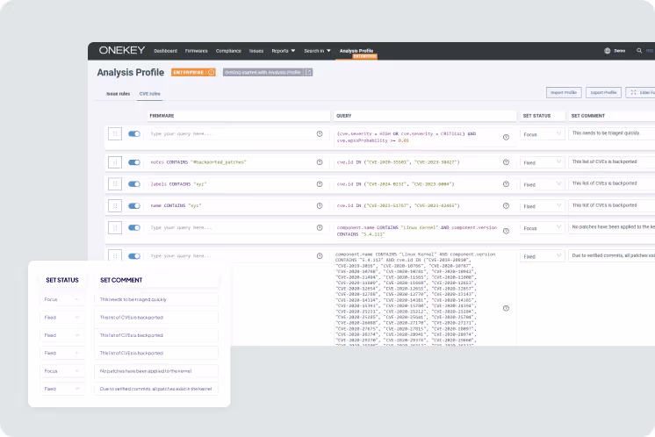Disable the Linux Kernel 5.4.111 Focus rule toggle
The image size is (655, 437).
pos(134,227)
